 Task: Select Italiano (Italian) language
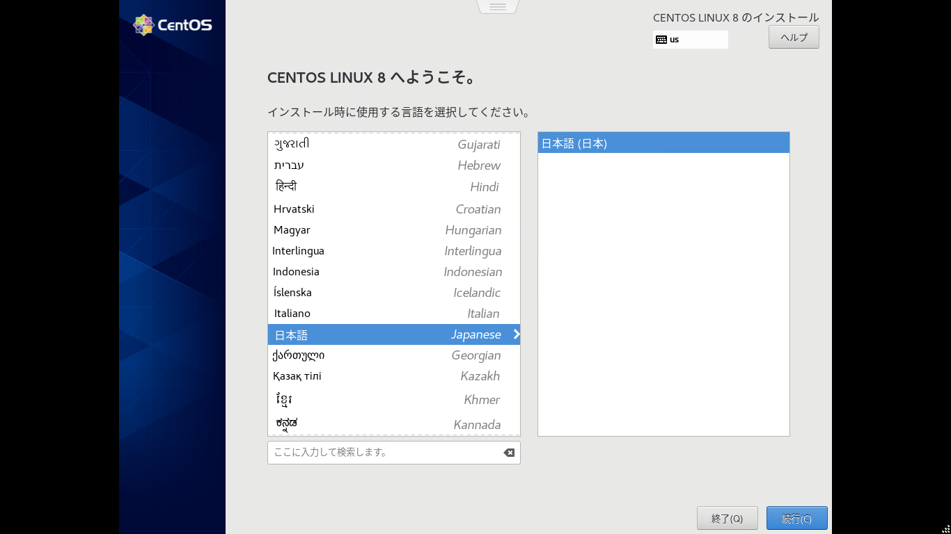tap(394, 314)
